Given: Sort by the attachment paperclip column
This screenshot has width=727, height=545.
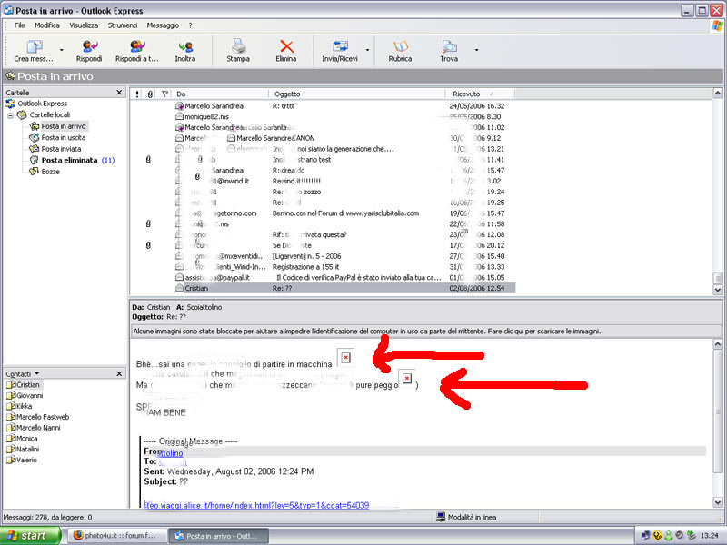Looking at the screenshot, I should point(150,94).
